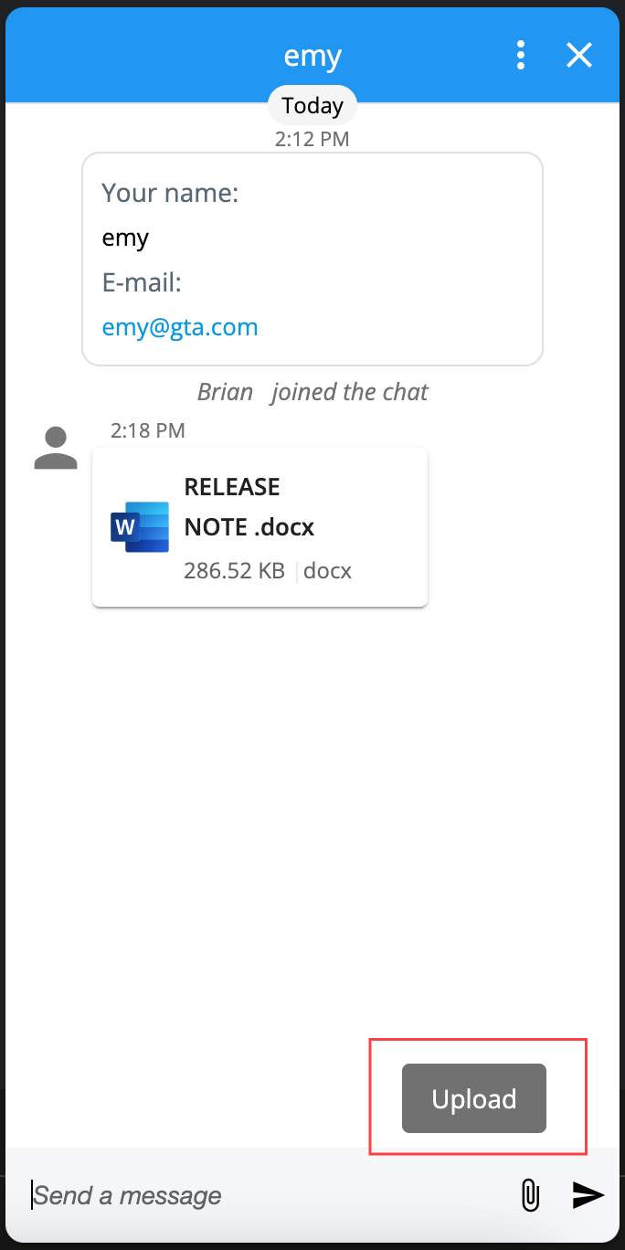Click the docx file type label
625x1250 pixels.
click(x=328, y=571)
